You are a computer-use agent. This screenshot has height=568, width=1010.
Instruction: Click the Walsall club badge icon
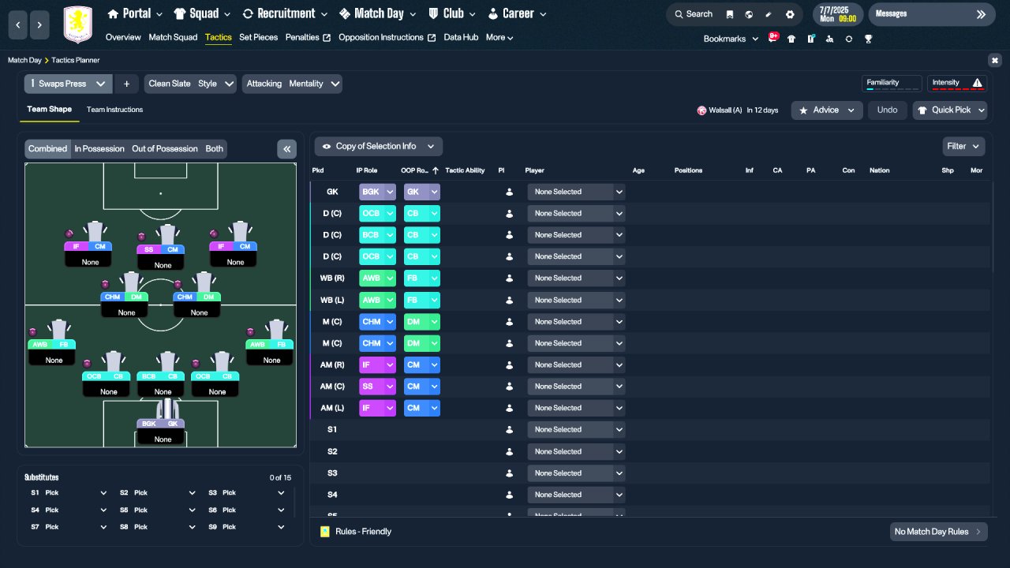point(701,110)
